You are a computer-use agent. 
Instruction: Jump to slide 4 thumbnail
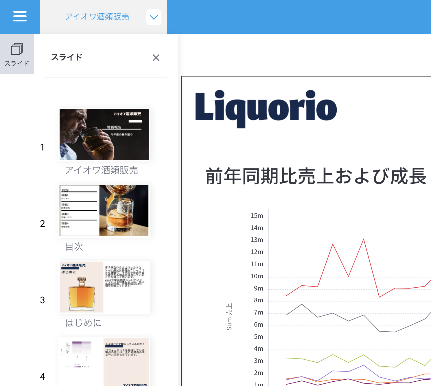[104, 362]
